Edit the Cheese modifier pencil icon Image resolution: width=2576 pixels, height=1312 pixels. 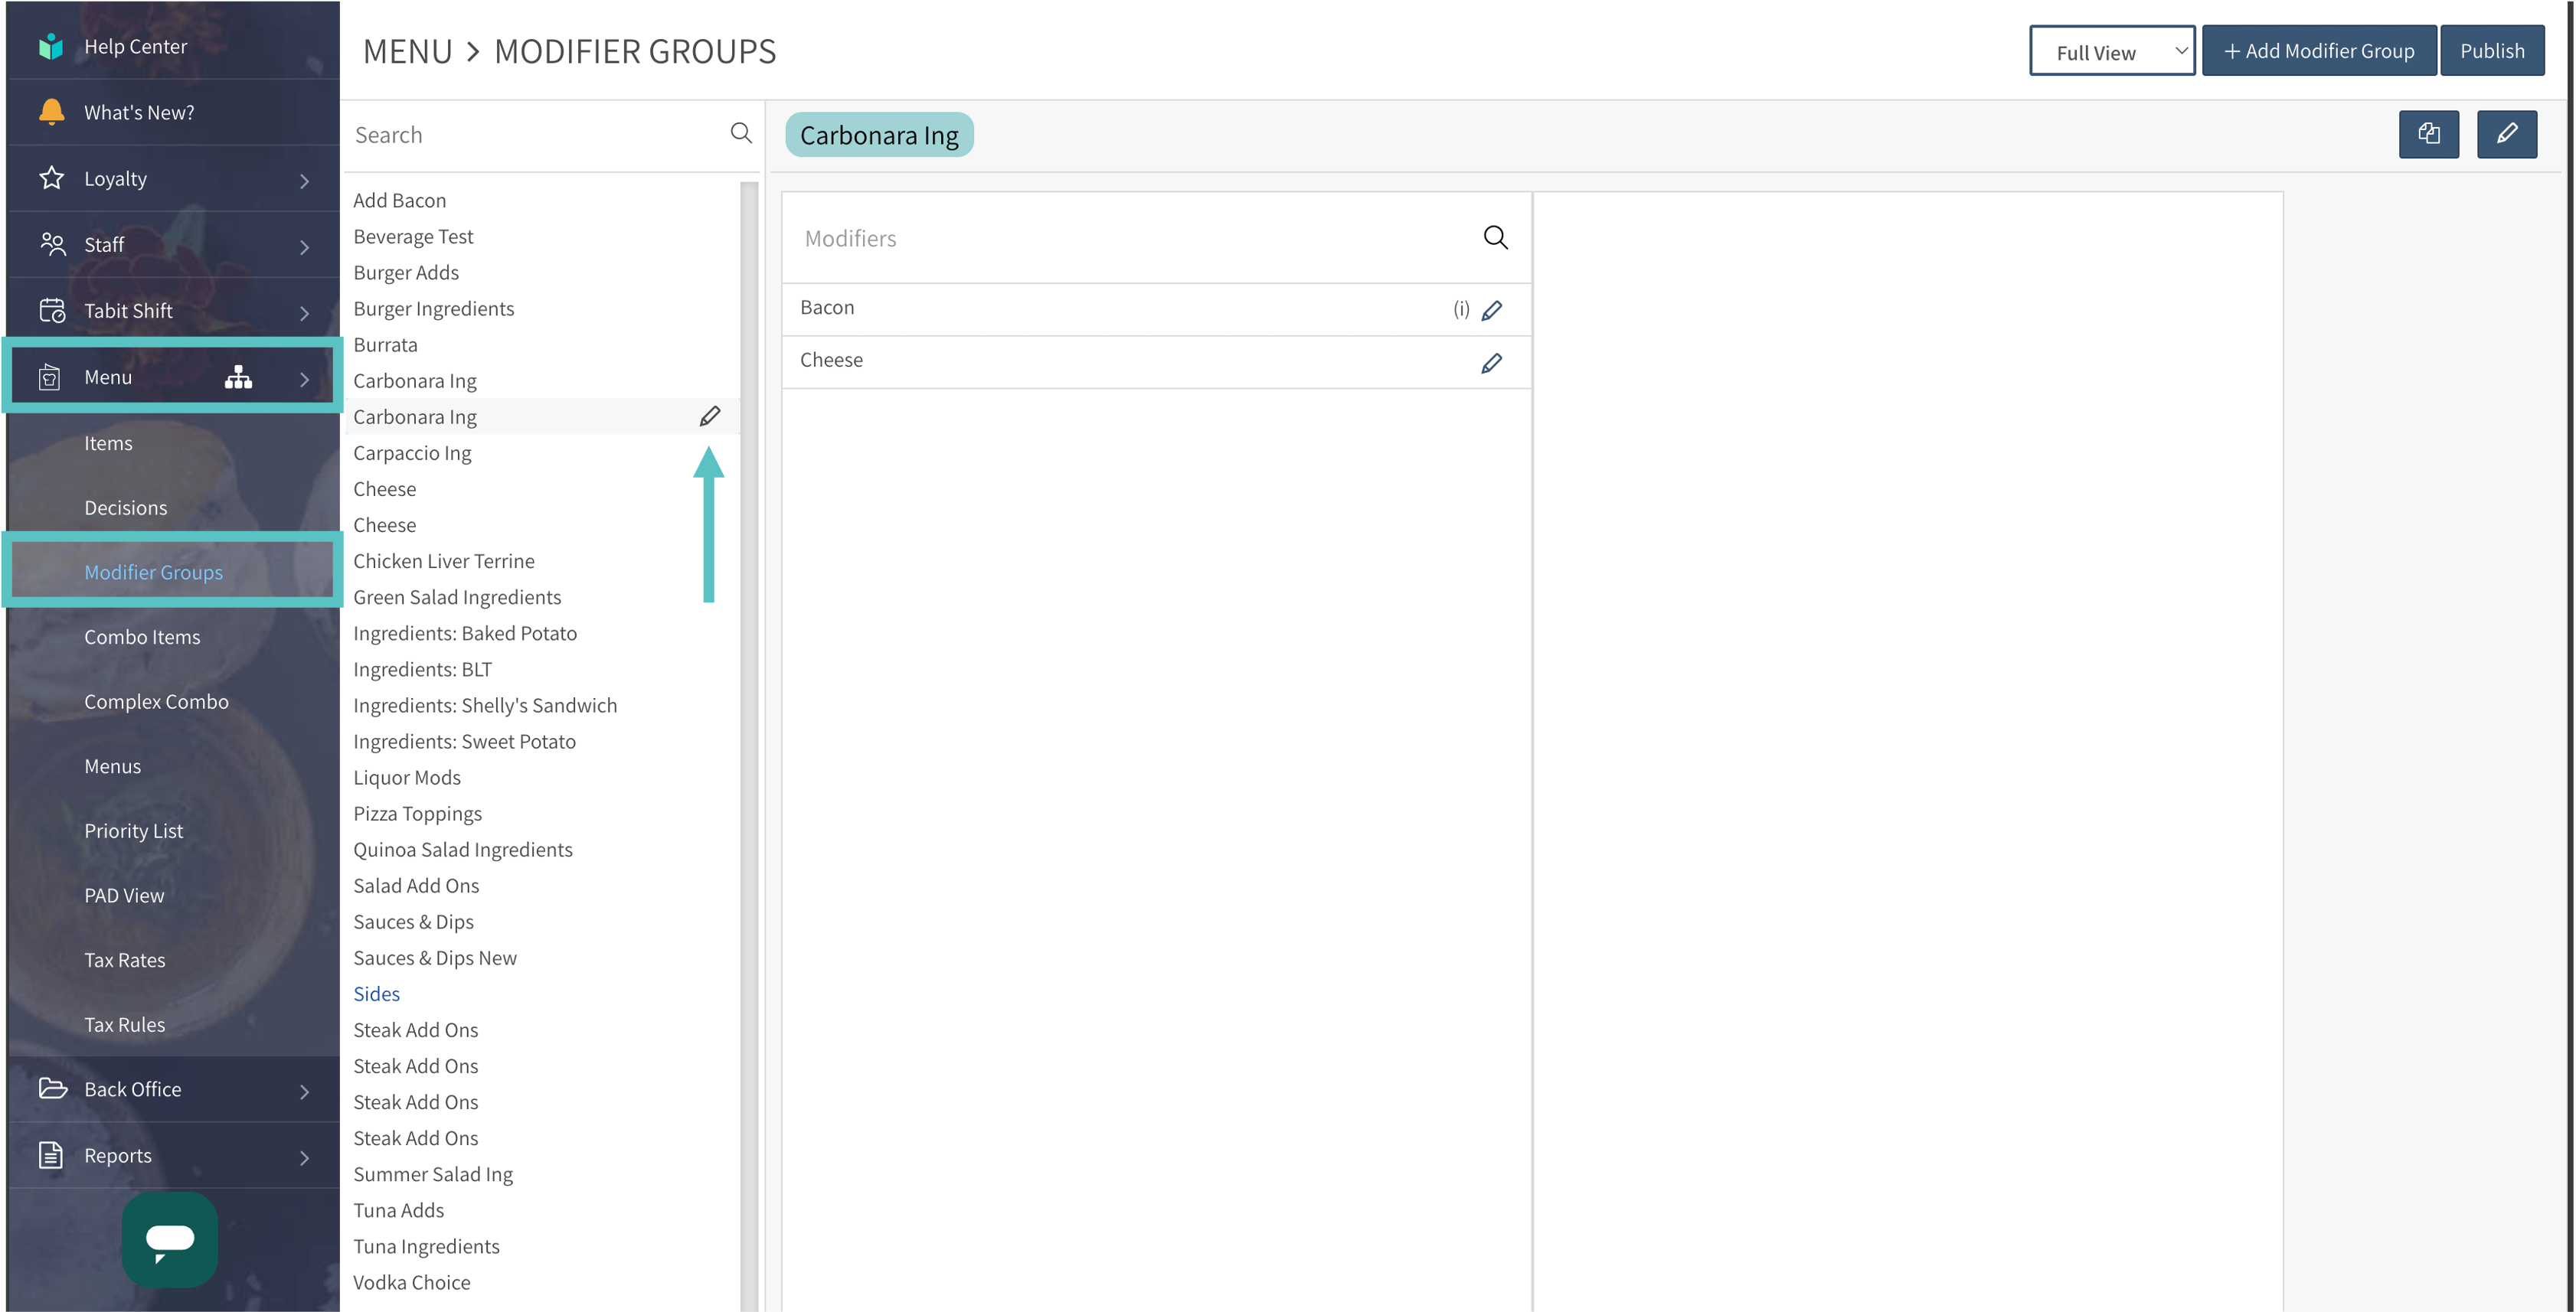[x=1491, y=363]
